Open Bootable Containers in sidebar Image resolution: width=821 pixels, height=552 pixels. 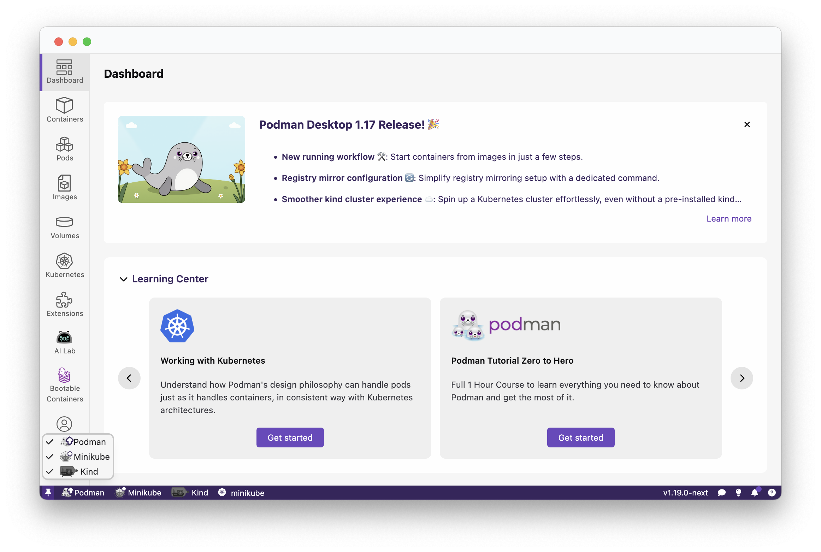65,385
